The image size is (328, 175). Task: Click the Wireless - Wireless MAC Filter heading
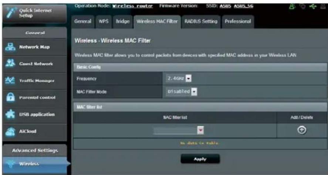(112, 41)
